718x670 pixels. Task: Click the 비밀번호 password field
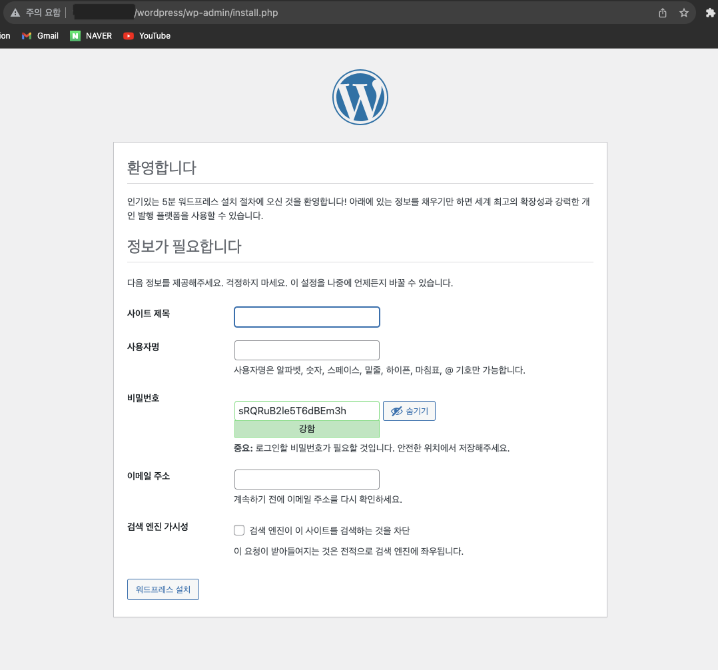click(307, 411)
